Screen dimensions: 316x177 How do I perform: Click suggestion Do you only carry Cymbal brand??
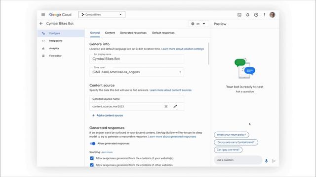coord(236,142)
